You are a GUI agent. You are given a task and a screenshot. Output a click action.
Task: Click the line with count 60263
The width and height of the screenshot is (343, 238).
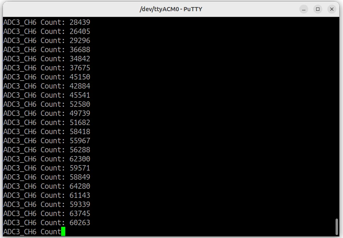(x=47, y=222)
